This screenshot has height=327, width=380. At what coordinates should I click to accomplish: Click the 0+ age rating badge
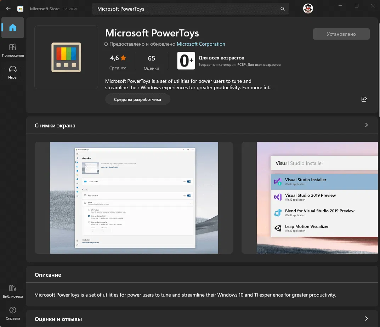pos(186,61)
